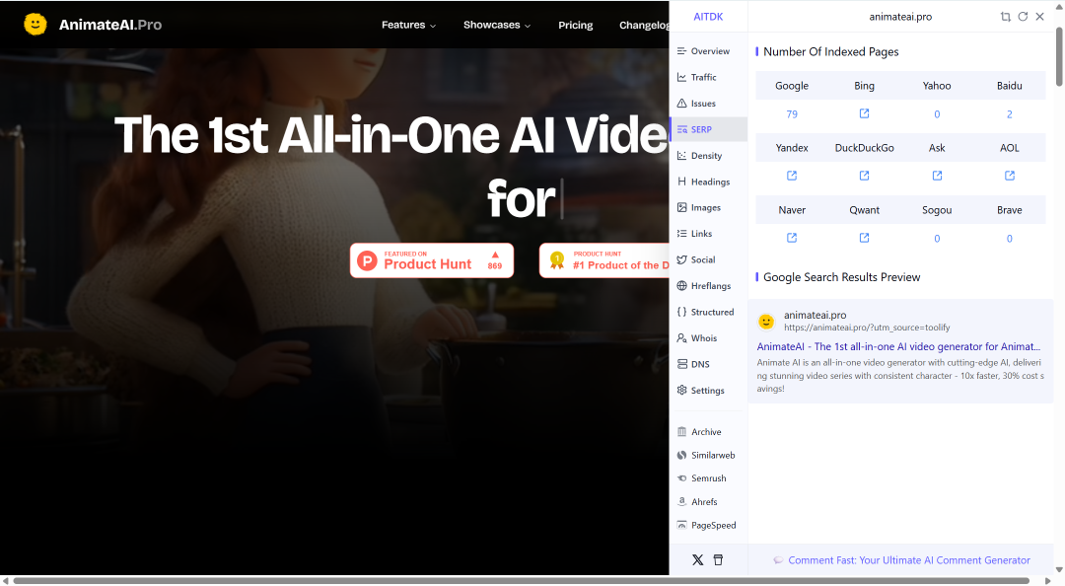Open the Similarweb link
The width and height of the screenshot is (1065, 586).
[x=708, y=455]
